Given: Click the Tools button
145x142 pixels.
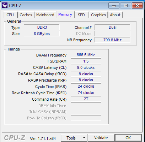Looking at the screenshot, I should click(71, 138).
